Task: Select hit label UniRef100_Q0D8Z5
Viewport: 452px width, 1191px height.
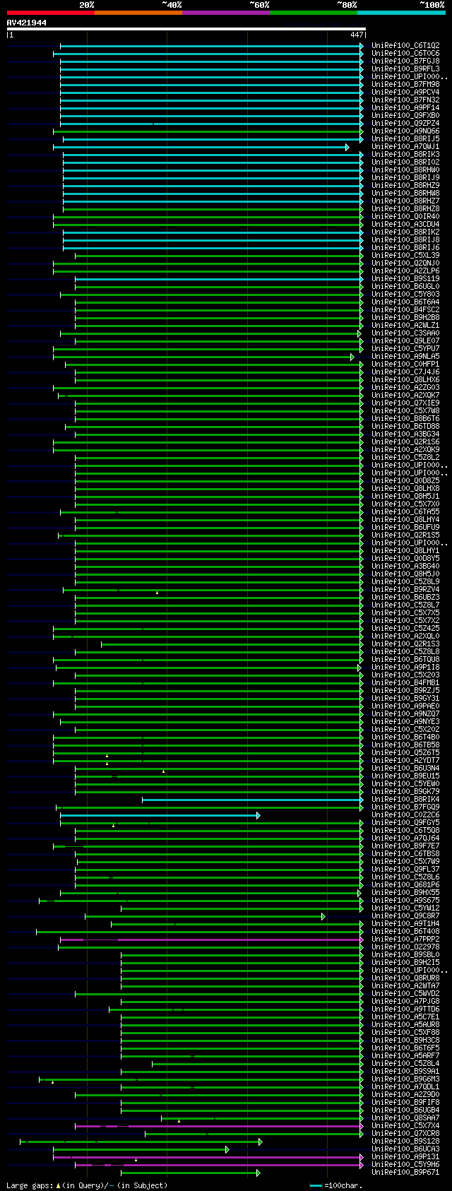Action: coord(405,480)
